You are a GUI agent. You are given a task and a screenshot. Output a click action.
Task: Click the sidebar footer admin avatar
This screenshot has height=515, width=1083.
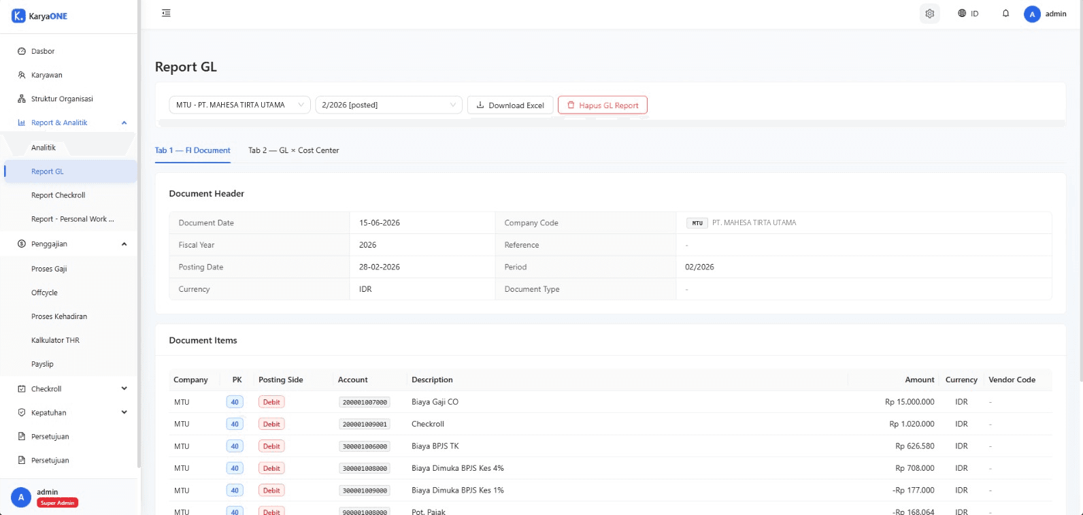pos(21,497)
